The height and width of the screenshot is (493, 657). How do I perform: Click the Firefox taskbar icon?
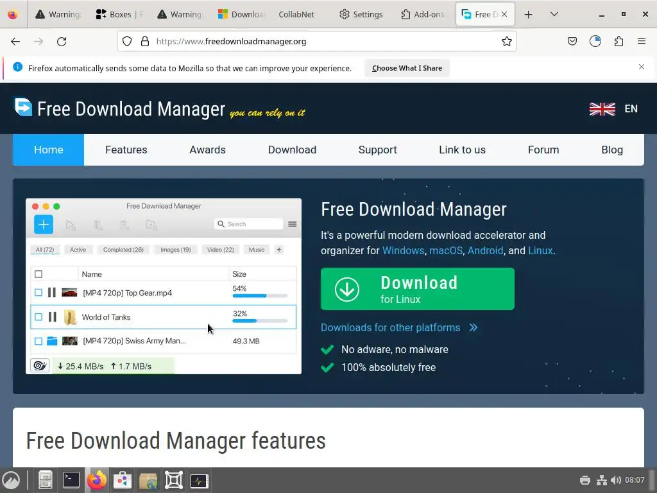(97, 480)
